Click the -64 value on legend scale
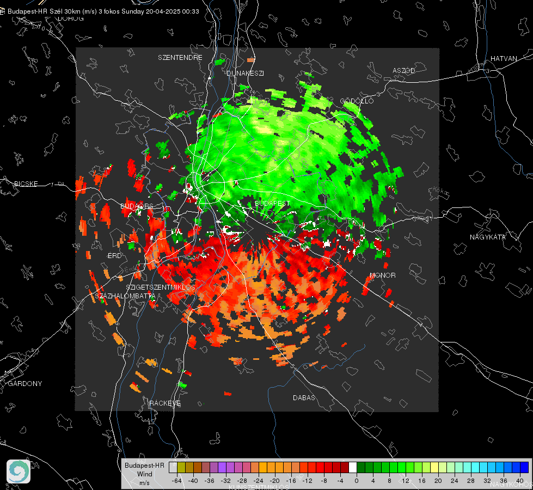The width and height of the screenshot is (533, 490). click(176, 481)
